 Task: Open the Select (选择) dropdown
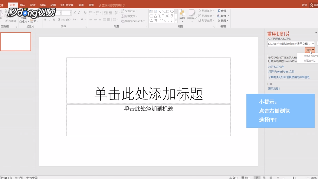pyautogui.click(x=223, y=20)
